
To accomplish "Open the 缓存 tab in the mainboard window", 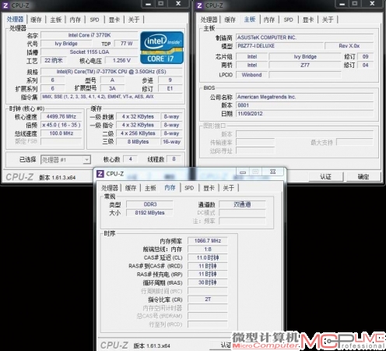I will coord(230,19).
